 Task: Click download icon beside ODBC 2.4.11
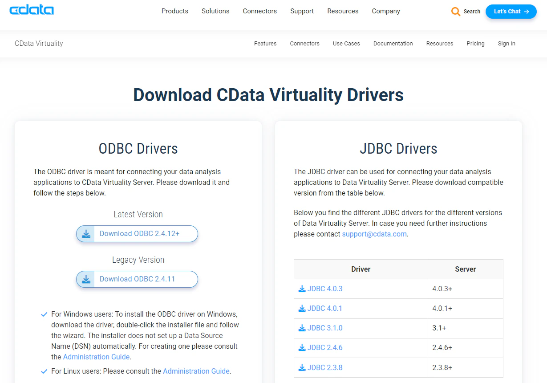(86, 279)
